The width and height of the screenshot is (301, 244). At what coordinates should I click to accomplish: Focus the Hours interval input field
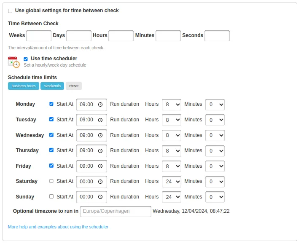click(121, 36)
